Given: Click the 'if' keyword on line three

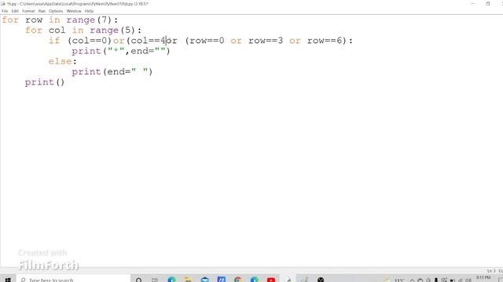Looking at the screenshot, I should click(x=54, y=41).
